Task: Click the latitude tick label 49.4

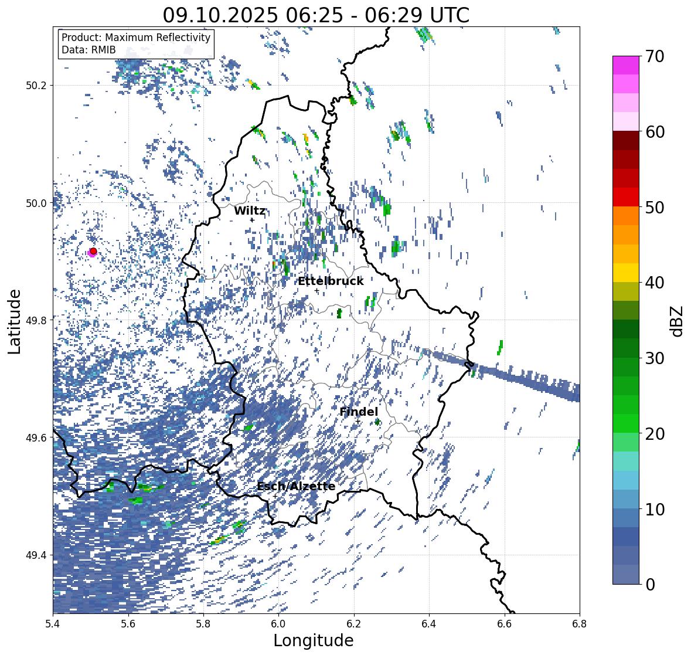Action: click(36, 555)
